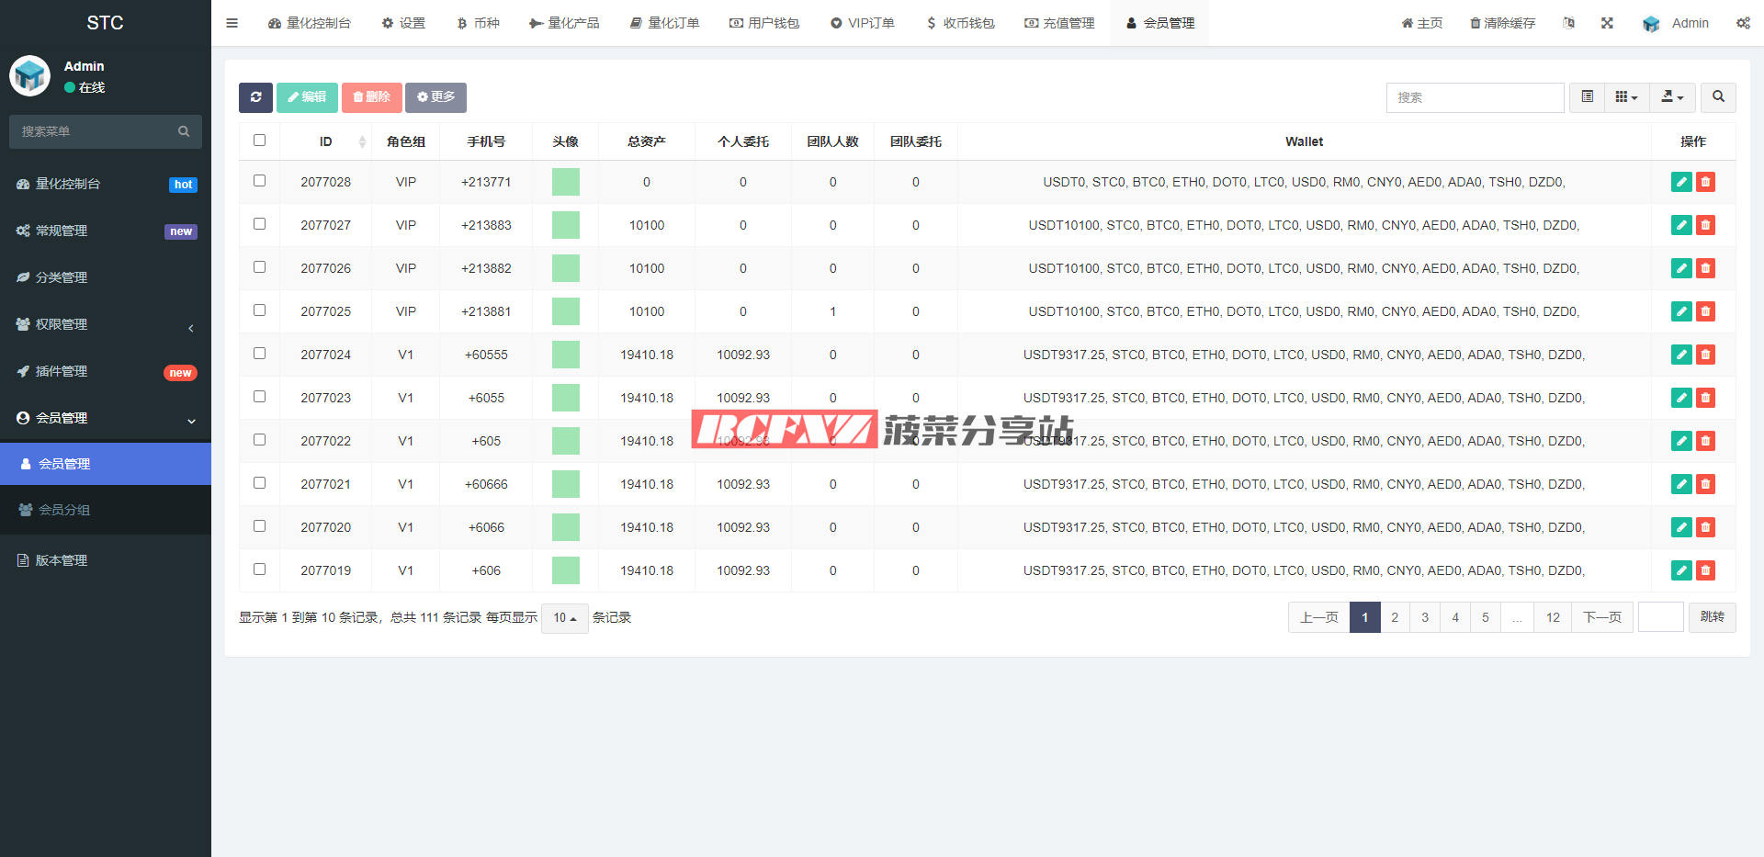Go to page 3 in pagination

click(1425, 617)
